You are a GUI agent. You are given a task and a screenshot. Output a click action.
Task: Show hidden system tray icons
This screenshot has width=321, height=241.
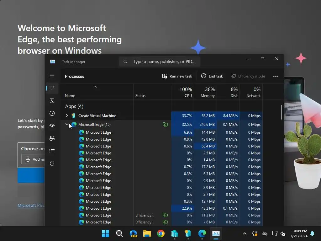tap(245, 233)
